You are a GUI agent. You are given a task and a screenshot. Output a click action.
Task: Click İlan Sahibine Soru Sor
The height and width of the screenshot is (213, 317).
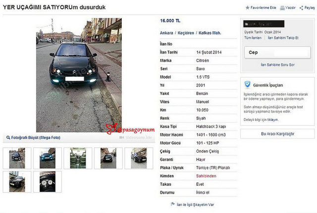(x=277, y=65)
